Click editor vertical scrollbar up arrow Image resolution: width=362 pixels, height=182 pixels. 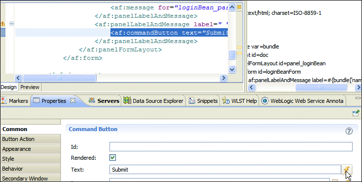pyautogui.click(x=232, y=7)
